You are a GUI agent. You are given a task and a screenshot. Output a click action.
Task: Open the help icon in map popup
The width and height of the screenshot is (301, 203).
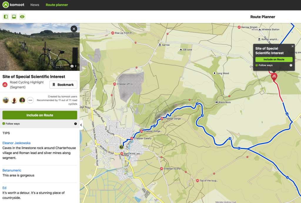point(291,65)
